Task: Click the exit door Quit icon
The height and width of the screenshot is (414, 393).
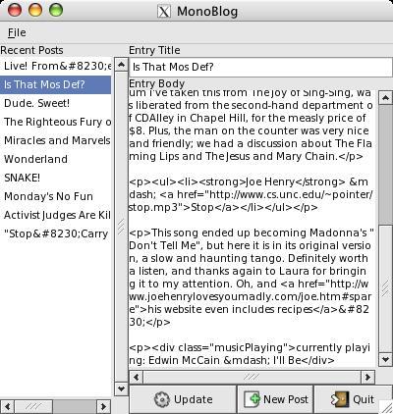Action: pyautogui.click(x=340, y=399)
